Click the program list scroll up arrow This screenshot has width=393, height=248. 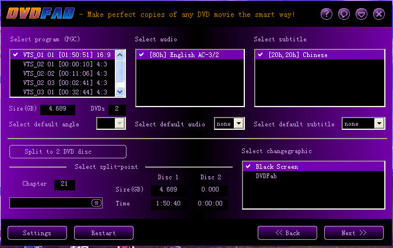click(120, 55)
